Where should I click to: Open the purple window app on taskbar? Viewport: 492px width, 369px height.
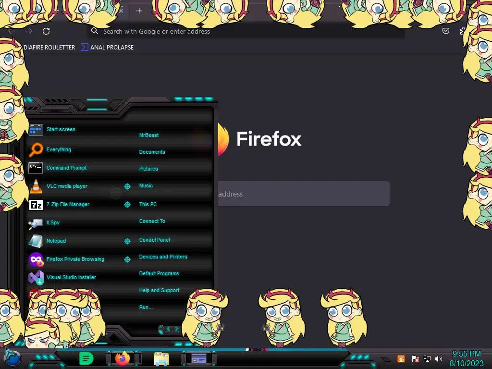[x=199, y=358]
